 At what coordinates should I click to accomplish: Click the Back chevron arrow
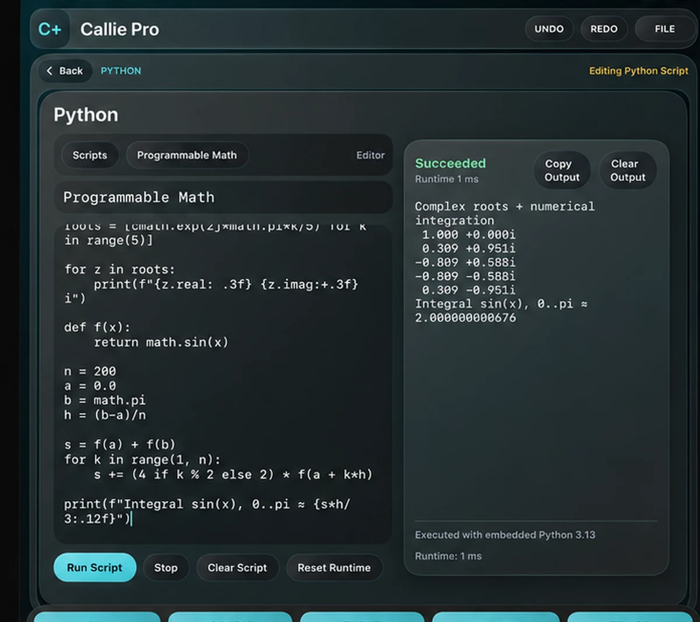(x=50, y=71)
